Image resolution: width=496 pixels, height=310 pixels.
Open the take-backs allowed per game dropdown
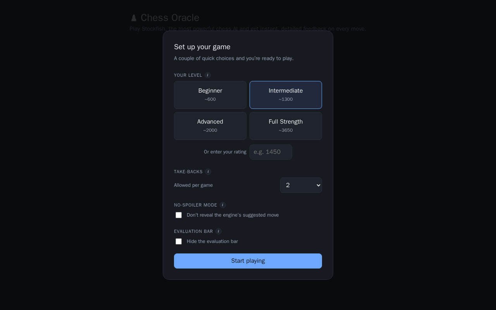301,185
